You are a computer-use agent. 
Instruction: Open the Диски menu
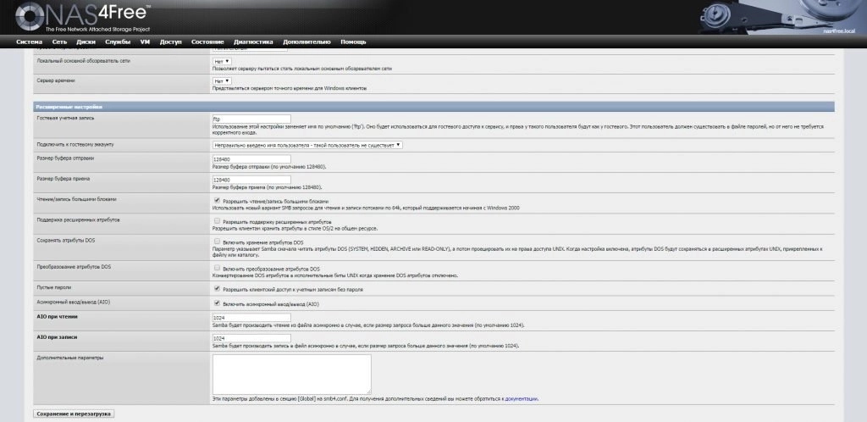tap(86, 42)
